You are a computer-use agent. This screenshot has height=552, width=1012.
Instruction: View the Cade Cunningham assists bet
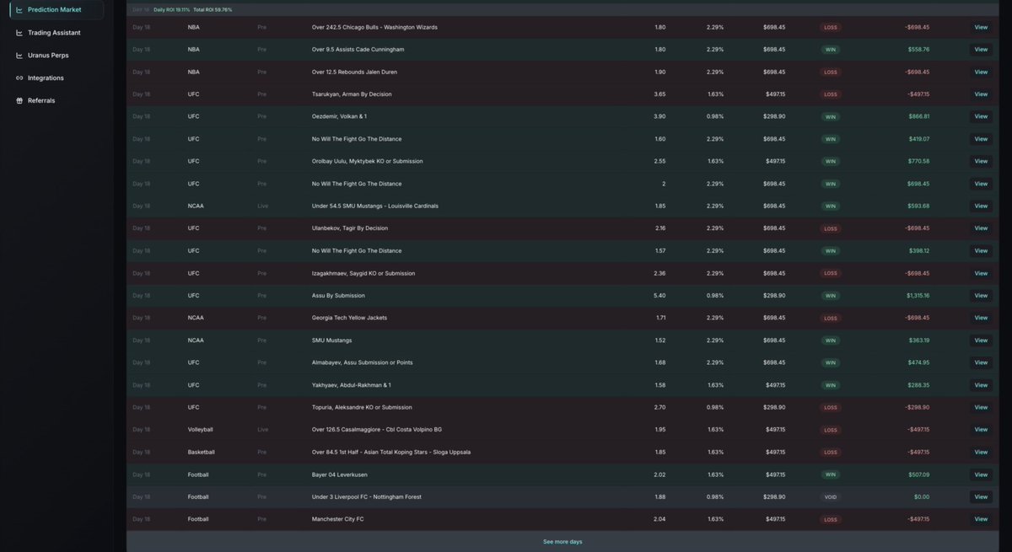[981, 50]
